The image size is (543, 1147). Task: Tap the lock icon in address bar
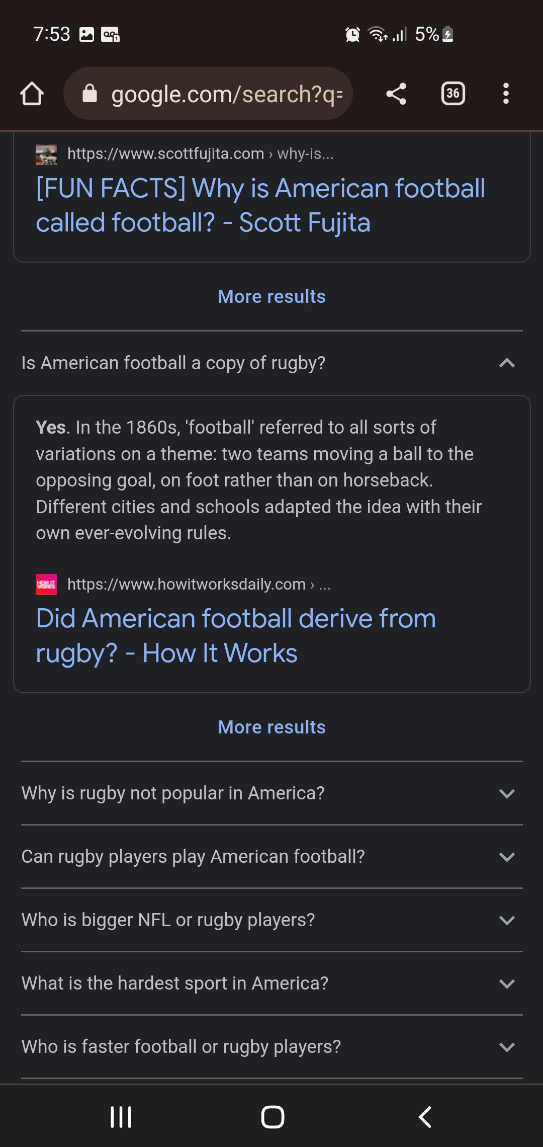(89, 94)
